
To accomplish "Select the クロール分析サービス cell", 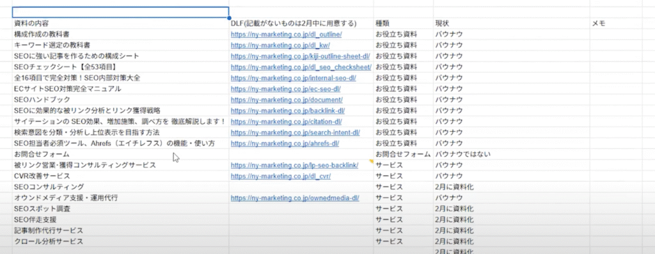I will coord(121,241).
